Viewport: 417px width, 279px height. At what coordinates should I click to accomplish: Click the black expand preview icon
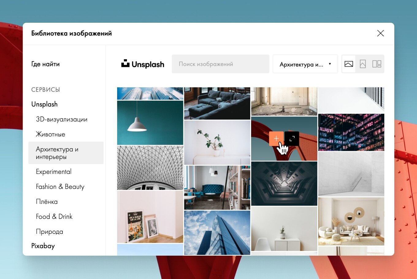tap(292, 139)
